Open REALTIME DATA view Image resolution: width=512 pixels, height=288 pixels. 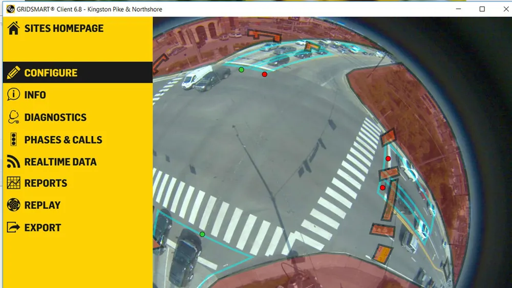(60, 162)
